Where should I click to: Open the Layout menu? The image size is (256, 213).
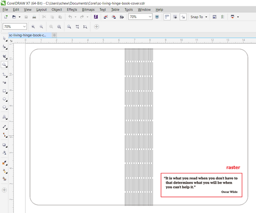(x=42, y=10)
